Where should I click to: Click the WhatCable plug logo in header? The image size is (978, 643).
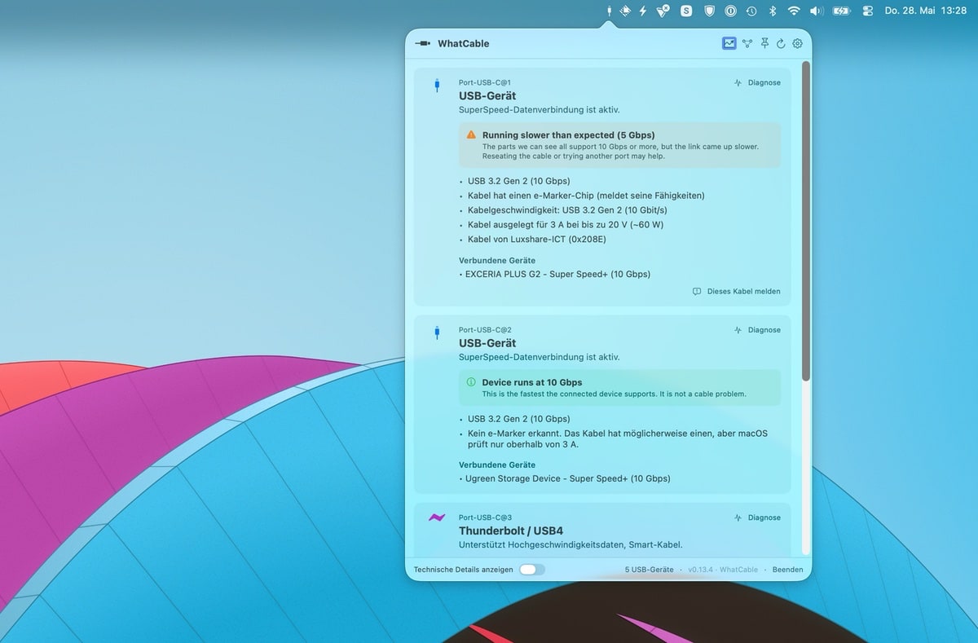click(422, 43)
